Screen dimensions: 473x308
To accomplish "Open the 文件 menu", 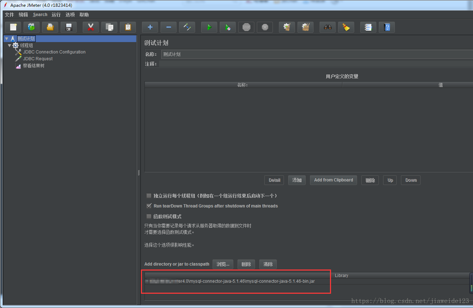I will pyautogui.click(x=10, y=15).
